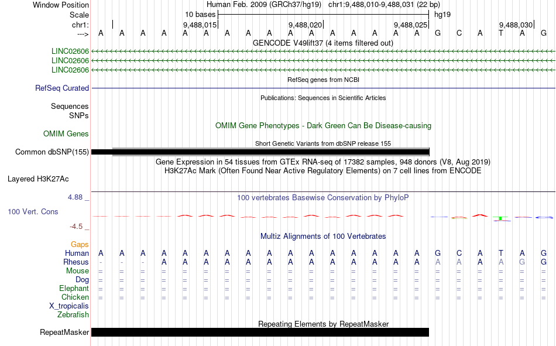Click the Gaps row label

coord(80,245)
